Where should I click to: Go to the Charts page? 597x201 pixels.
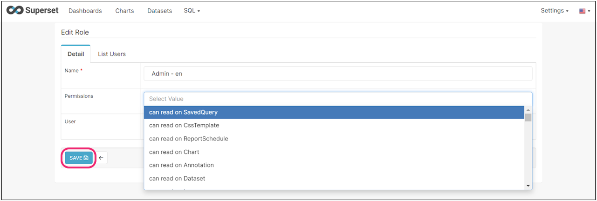pos(124,11)
